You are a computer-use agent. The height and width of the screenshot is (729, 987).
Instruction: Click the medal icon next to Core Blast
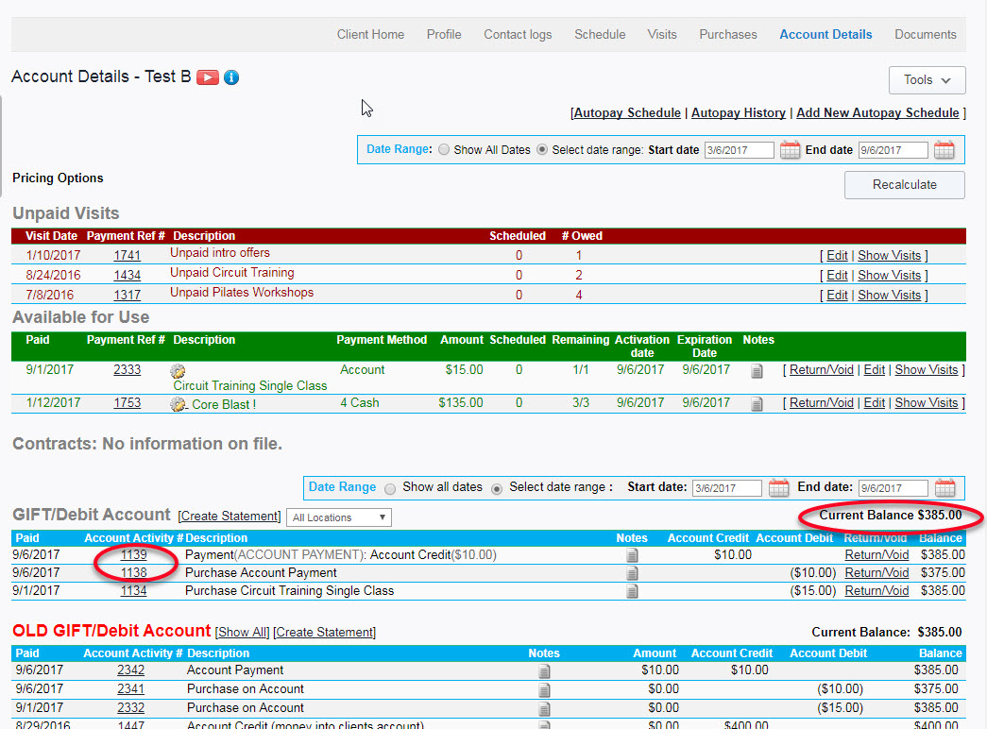tap(177, 403)
